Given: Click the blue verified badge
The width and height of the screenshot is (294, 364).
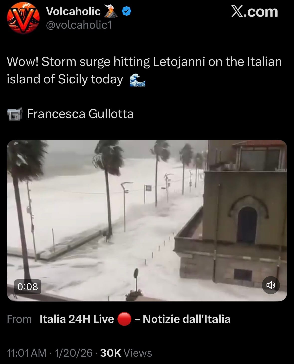Looking at the screenshot, I should pyautogui.click(x=126, y=11).
